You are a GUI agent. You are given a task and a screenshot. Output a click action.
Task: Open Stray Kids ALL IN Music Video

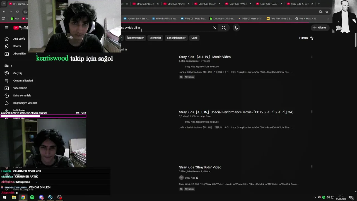tap(205, 57)
